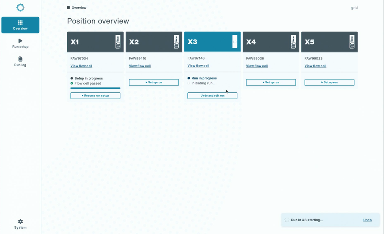This screenshot has width=384, height=234.
Task: Click the Overview breadcrumb grid icon
Action: (x=69, y=8)
